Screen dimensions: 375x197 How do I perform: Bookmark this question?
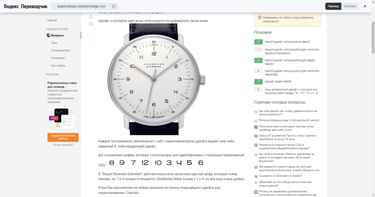[91, 17]
